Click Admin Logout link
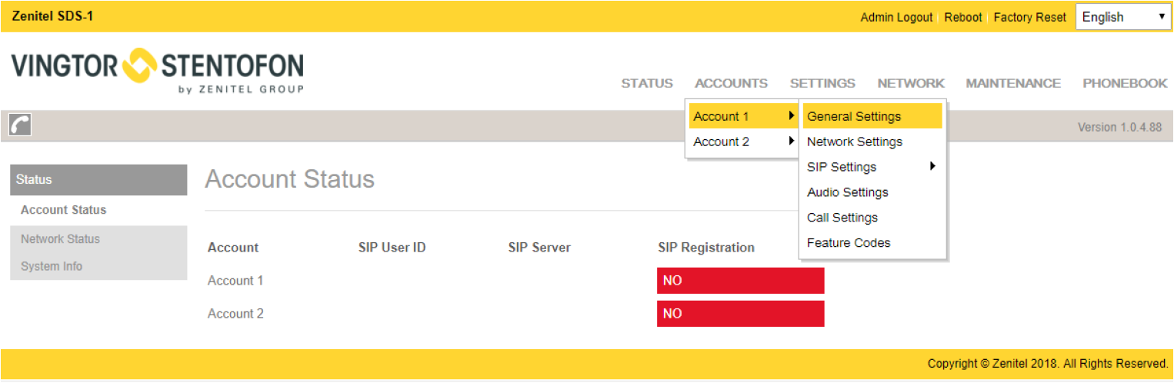The image size is (1174, 383). [896, 17]
